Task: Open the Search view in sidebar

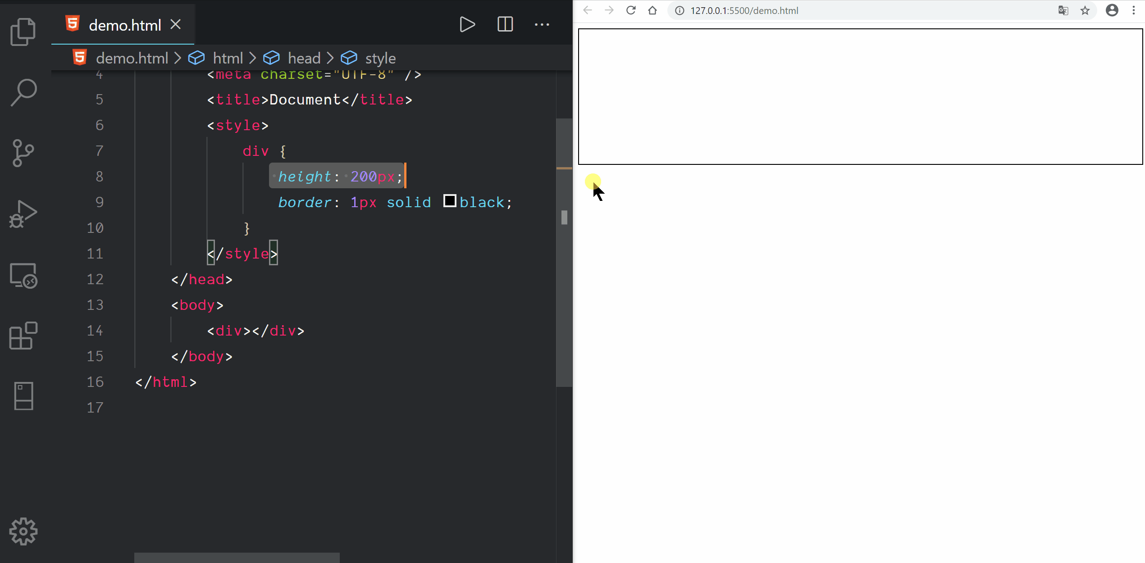Action: (23, 92)
